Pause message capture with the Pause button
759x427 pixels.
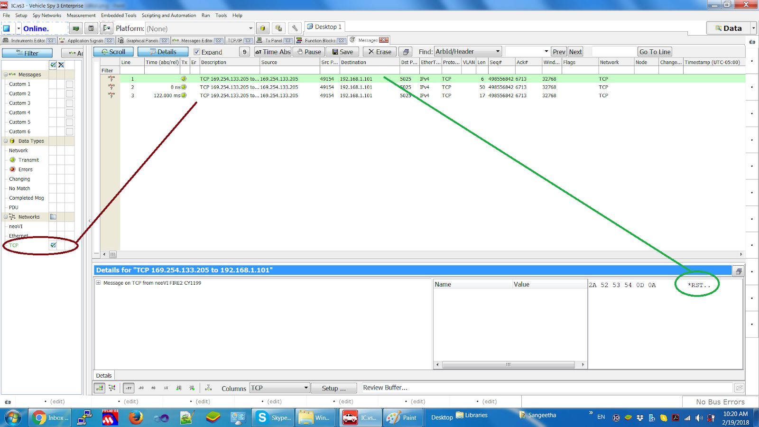pyautogui.click(x=309, y=52)
